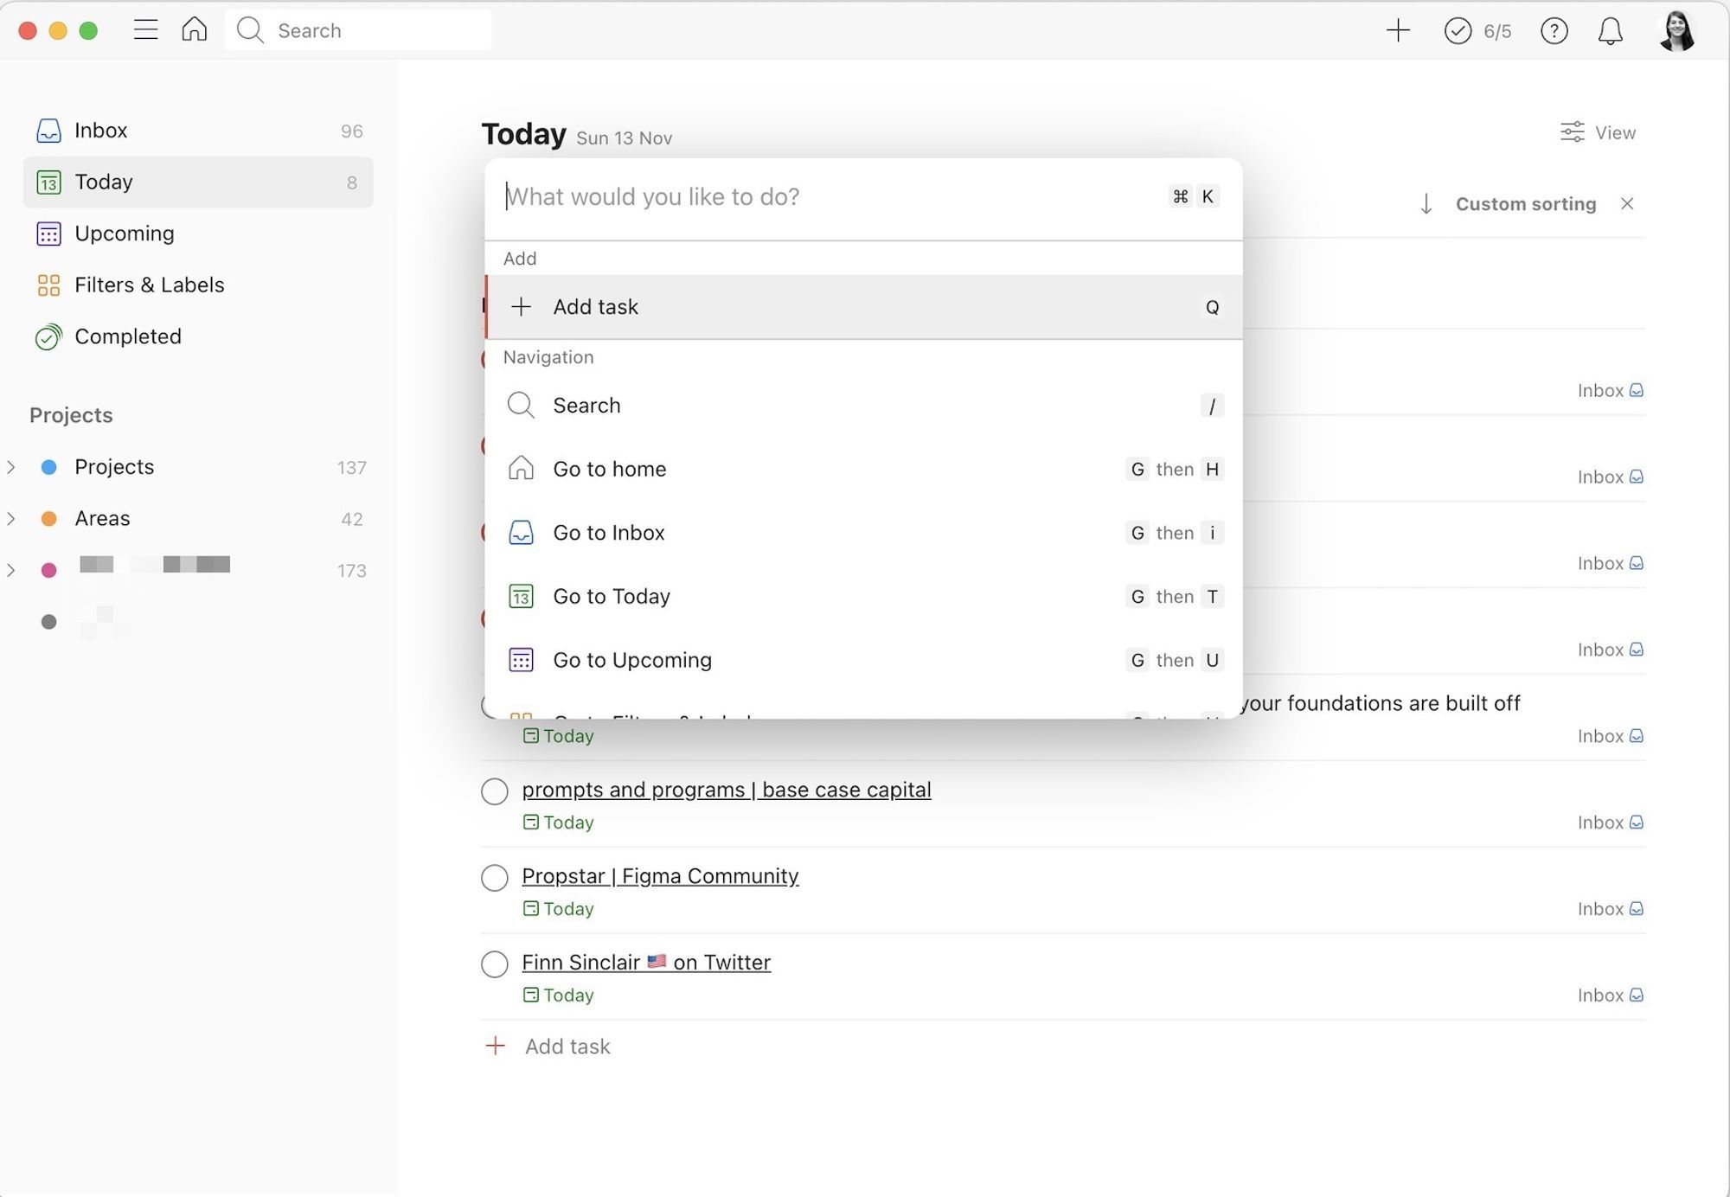1730x1197 pixels.
Task: Toggle the sidebar hamburger menu icon
Action: tap(145, 30)
